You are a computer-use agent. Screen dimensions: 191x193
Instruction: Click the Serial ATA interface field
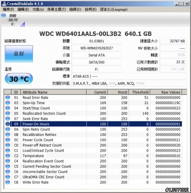point(97,55)
